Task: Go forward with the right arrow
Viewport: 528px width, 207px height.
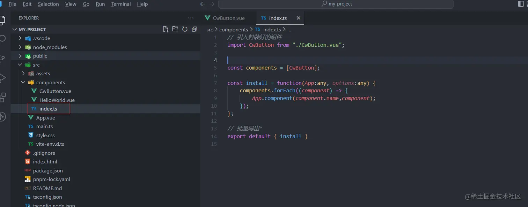Action: pyautogui.click(x=211, y=4)
